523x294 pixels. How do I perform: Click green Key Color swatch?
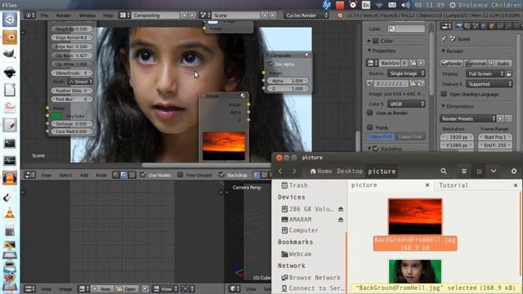pos(56,116)
